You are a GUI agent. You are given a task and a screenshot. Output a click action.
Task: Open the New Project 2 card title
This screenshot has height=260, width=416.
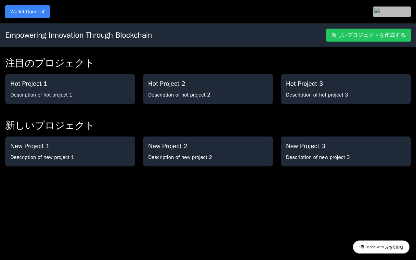point(168,146)
